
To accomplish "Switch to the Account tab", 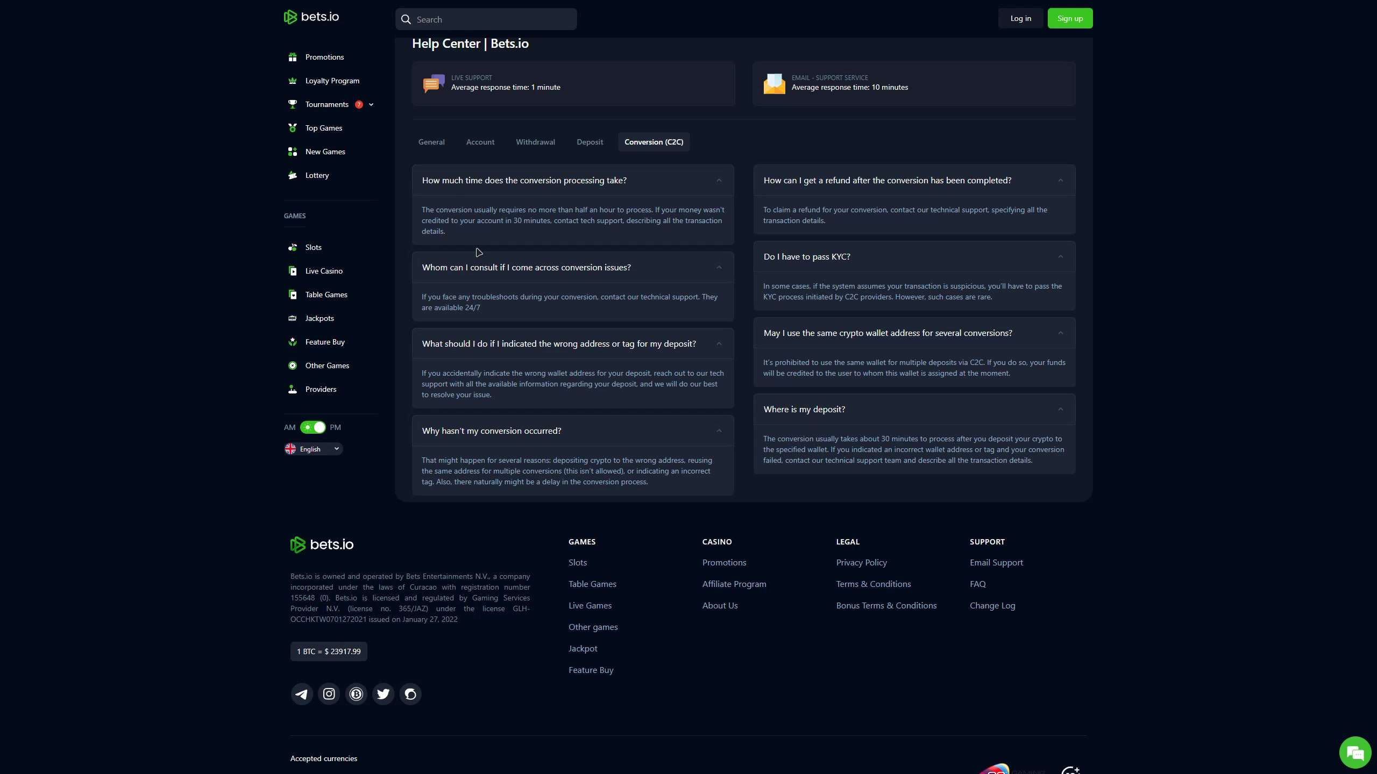I will (x=480, y=142).
